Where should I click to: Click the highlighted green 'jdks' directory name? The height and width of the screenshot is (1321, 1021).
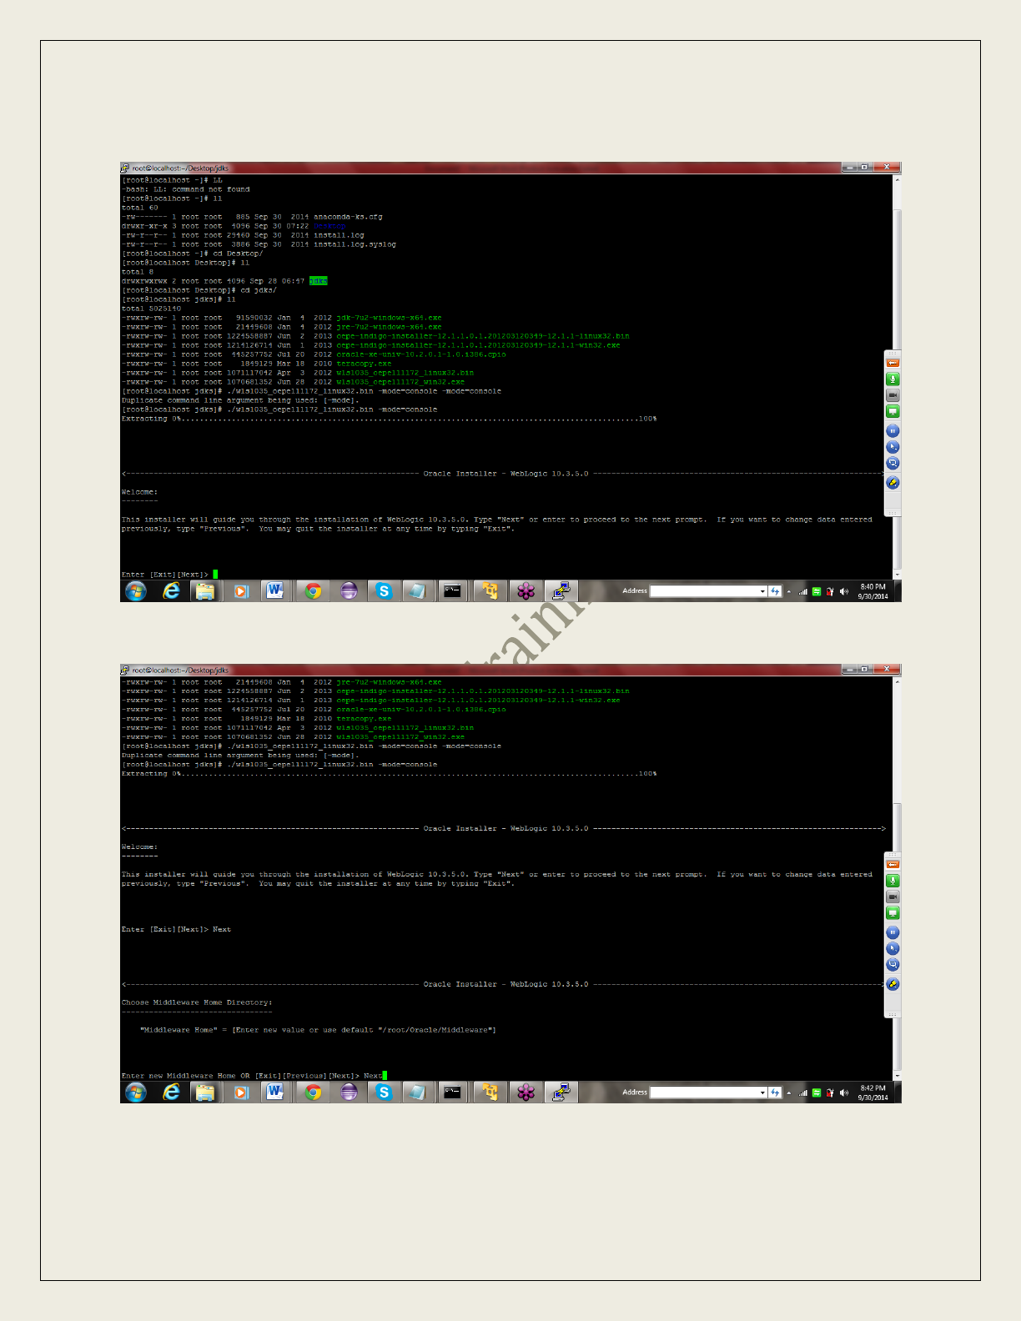pyautogui.click(x=318, y=281)
